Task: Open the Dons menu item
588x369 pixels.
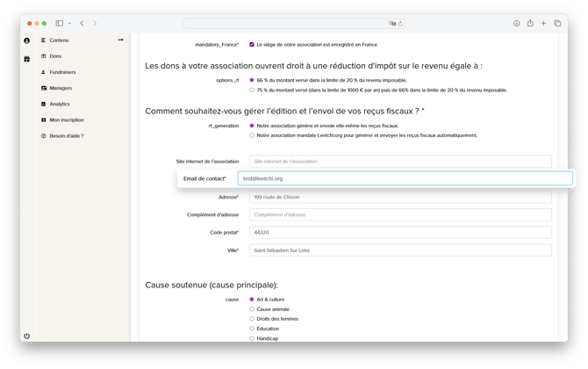Action: pos(55,56)
